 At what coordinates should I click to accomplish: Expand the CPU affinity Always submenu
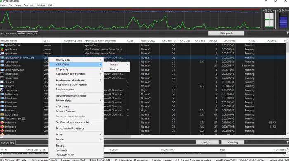click(x=116, y=69)
